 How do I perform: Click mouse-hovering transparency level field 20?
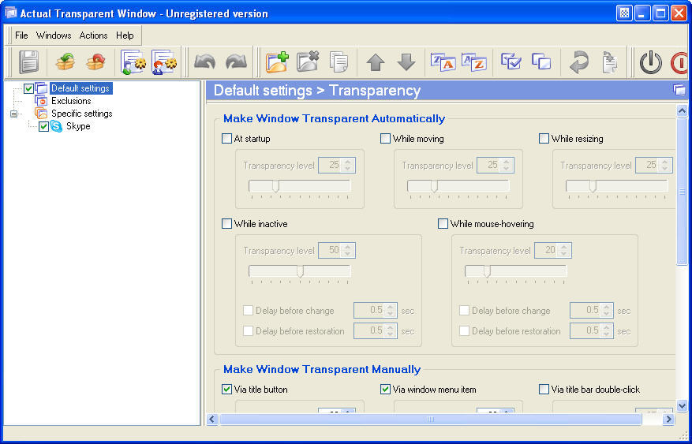click(x=552, y=251)
